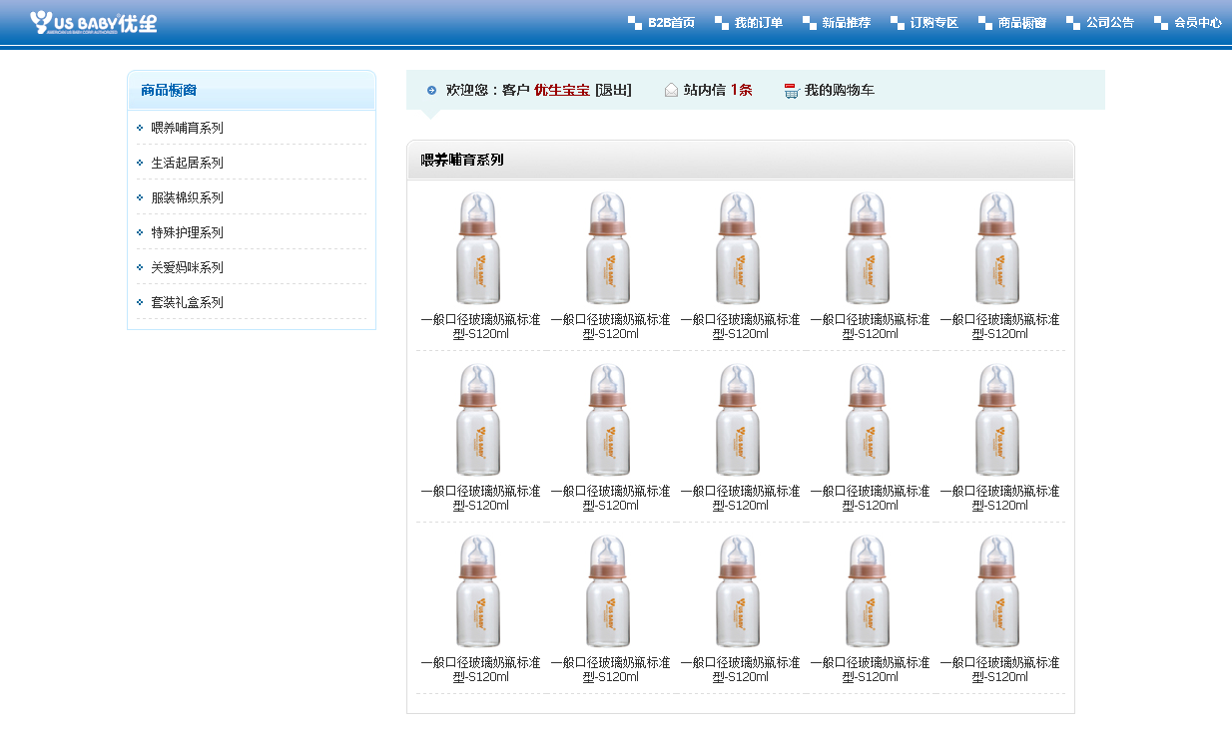Choose the 关爱妈咪系列 category
Viewport: 1232px width, 732px height.
coord(187,267)
